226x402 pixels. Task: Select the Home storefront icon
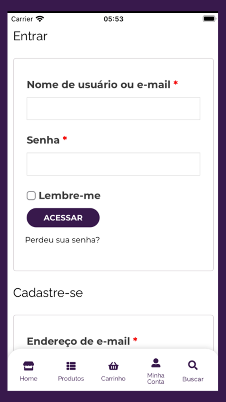[x=28, y=366]
